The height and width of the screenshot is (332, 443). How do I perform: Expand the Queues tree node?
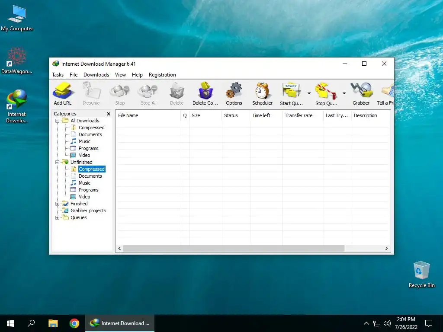click(x=58, y=218)
